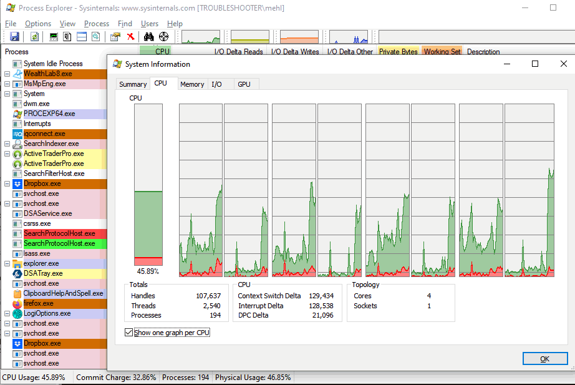Open System Information via the toolbar graph icon
The width and height of the screenshot is (575, 385).
coord(54,37)
